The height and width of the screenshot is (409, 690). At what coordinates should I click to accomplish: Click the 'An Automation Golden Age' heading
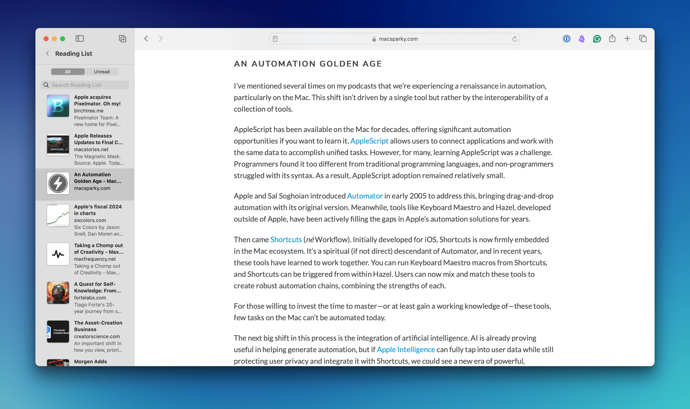308,64
